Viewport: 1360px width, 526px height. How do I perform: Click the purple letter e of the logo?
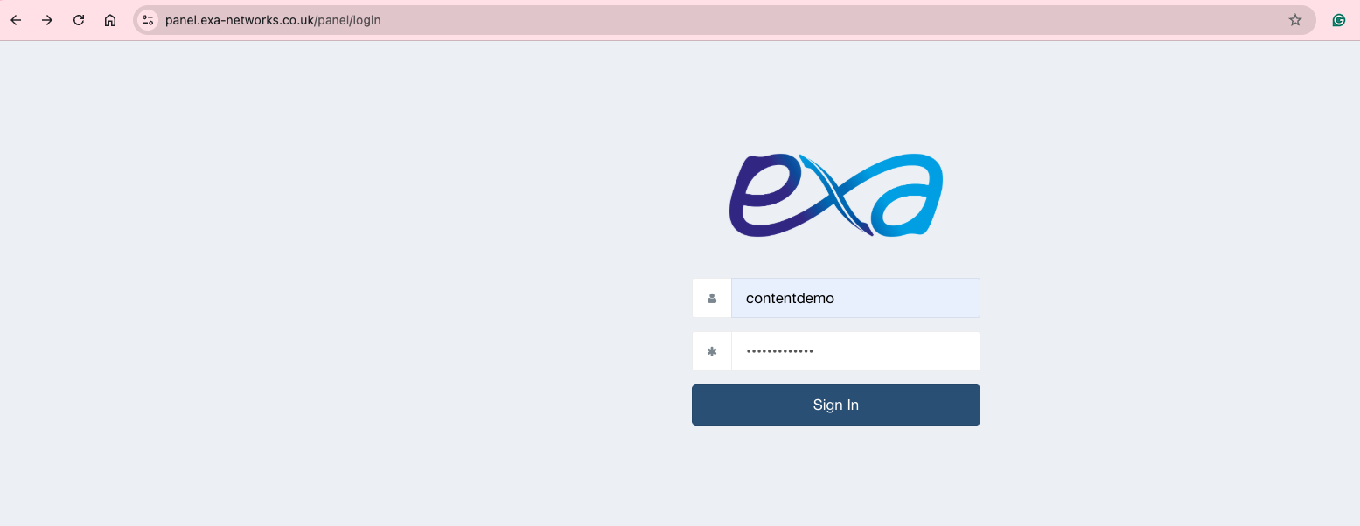[761, 196]
